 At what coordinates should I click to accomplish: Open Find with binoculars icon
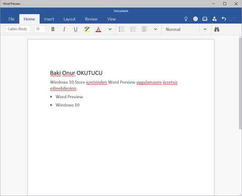coord(217,29)
